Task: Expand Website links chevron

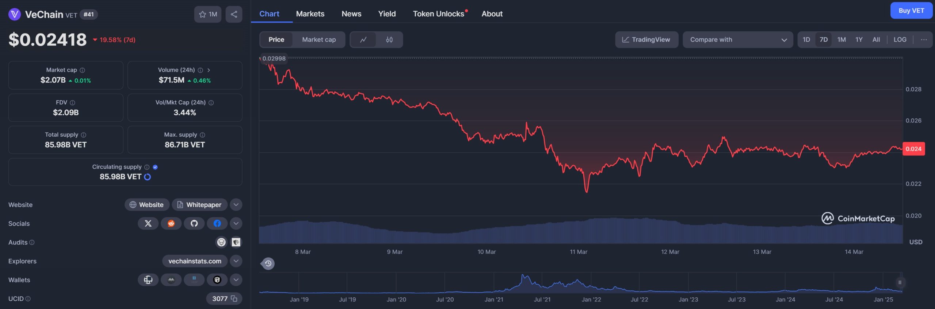Action: tap(236, 205)
